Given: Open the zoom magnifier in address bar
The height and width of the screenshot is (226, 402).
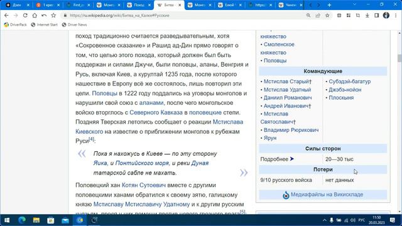Looking at the screenshot, I should pos(308,15).
